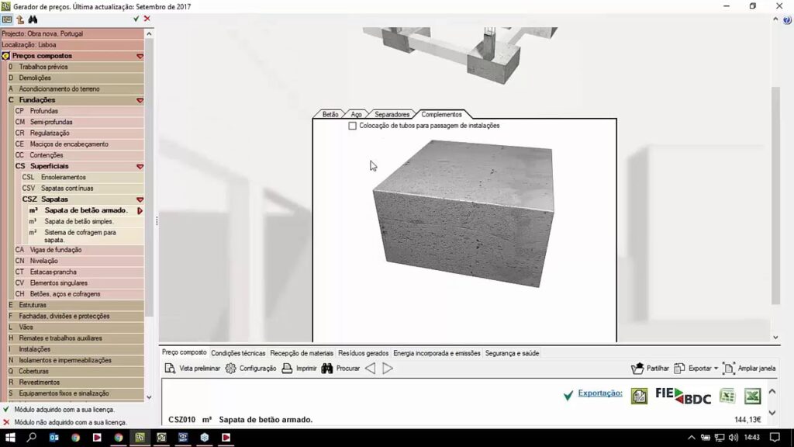This screenshot has width=794, height=447.
Task: Click the rightmost Excel export icon
Action: pos(752,396)
